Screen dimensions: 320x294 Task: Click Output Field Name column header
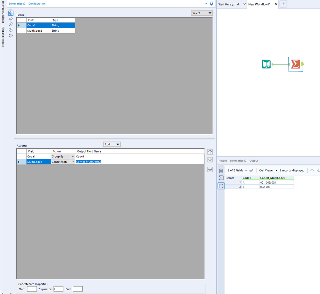pos(140,151)
